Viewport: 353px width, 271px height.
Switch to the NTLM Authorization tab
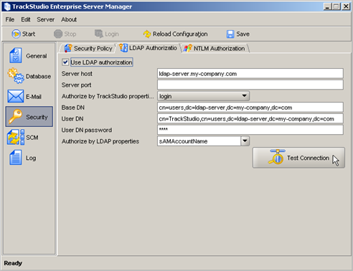coord(215,48)
